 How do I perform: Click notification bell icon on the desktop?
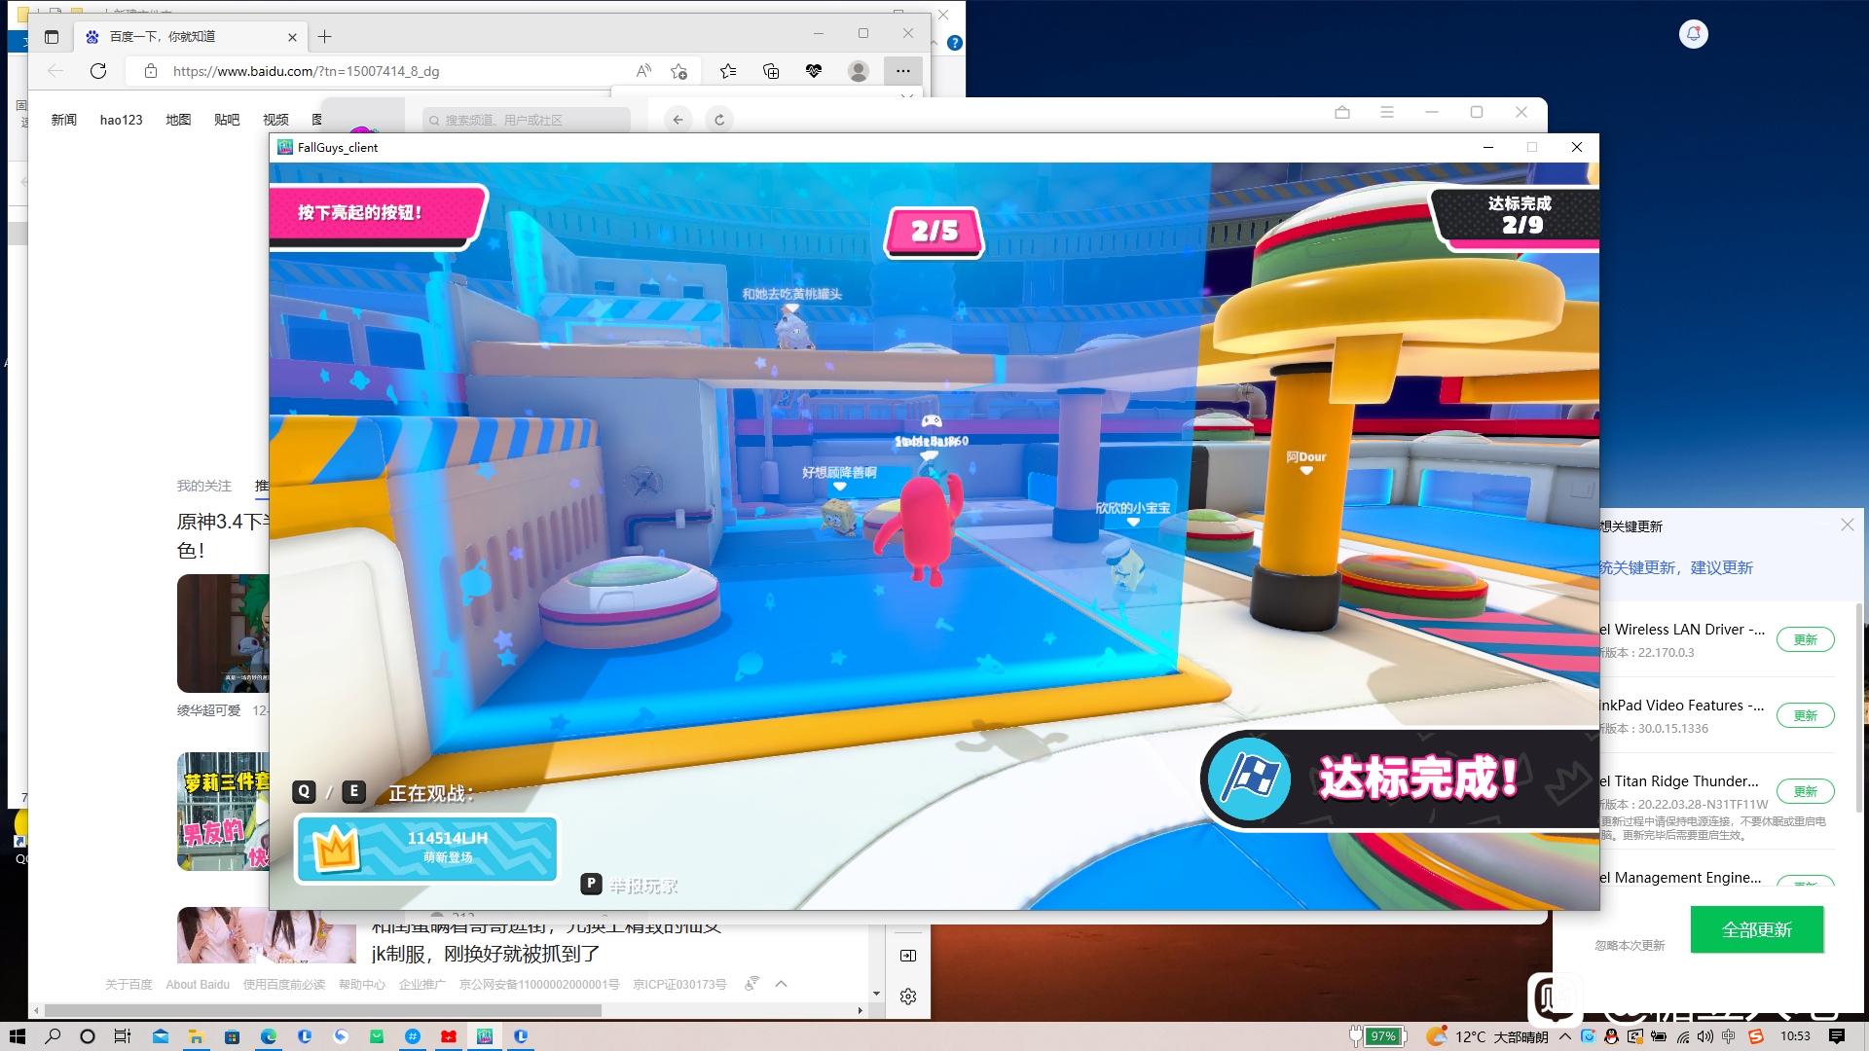(1694, 34)
